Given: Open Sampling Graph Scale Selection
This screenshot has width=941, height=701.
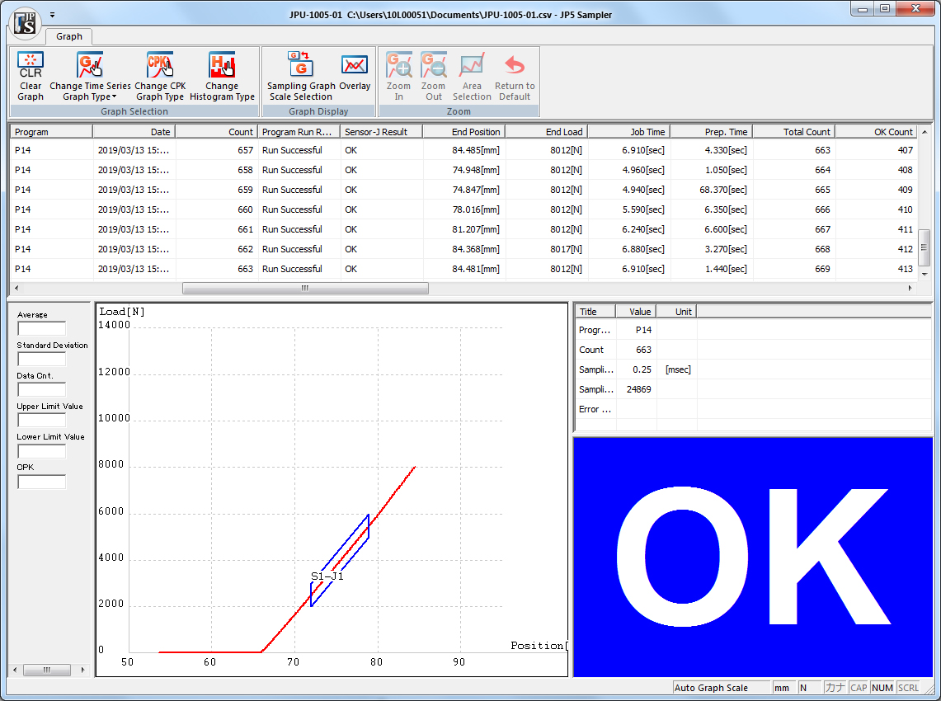Looking at the screenshot, I should click(301, 76).
